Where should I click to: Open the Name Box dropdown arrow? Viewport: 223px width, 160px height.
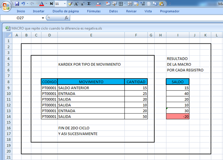point(43,18)
